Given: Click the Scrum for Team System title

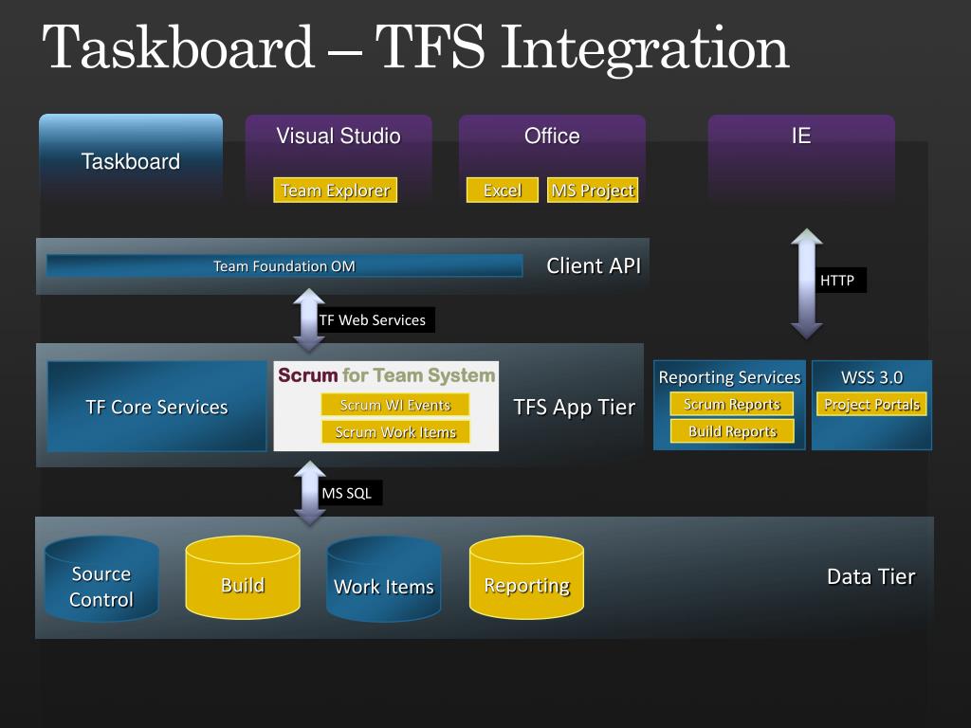Looking at the screenshot, I should tap(387, 375).
